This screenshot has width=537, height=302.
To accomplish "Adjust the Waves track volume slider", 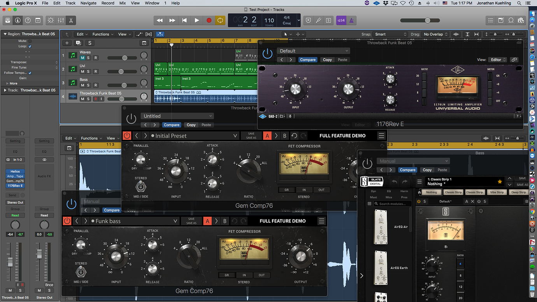I will tap(123, 58).
